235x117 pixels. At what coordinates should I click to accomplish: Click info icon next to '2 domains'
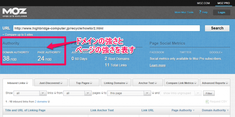[x=49, y=102]
